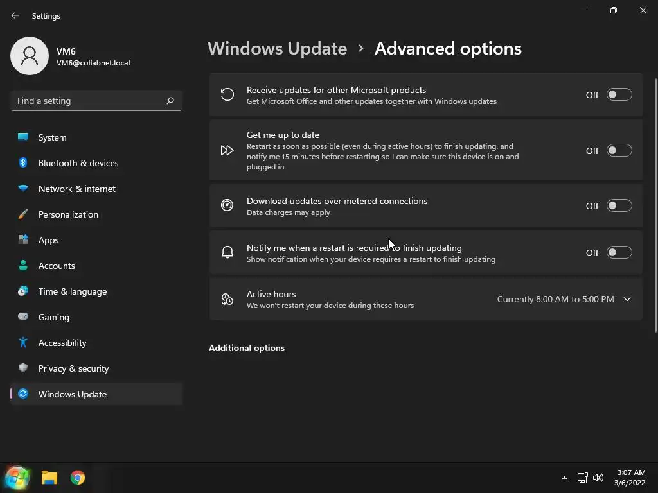The width and height of the screenshot is (658, 493).
Task: Minimize the Settings window
Action: coord(583,10)
